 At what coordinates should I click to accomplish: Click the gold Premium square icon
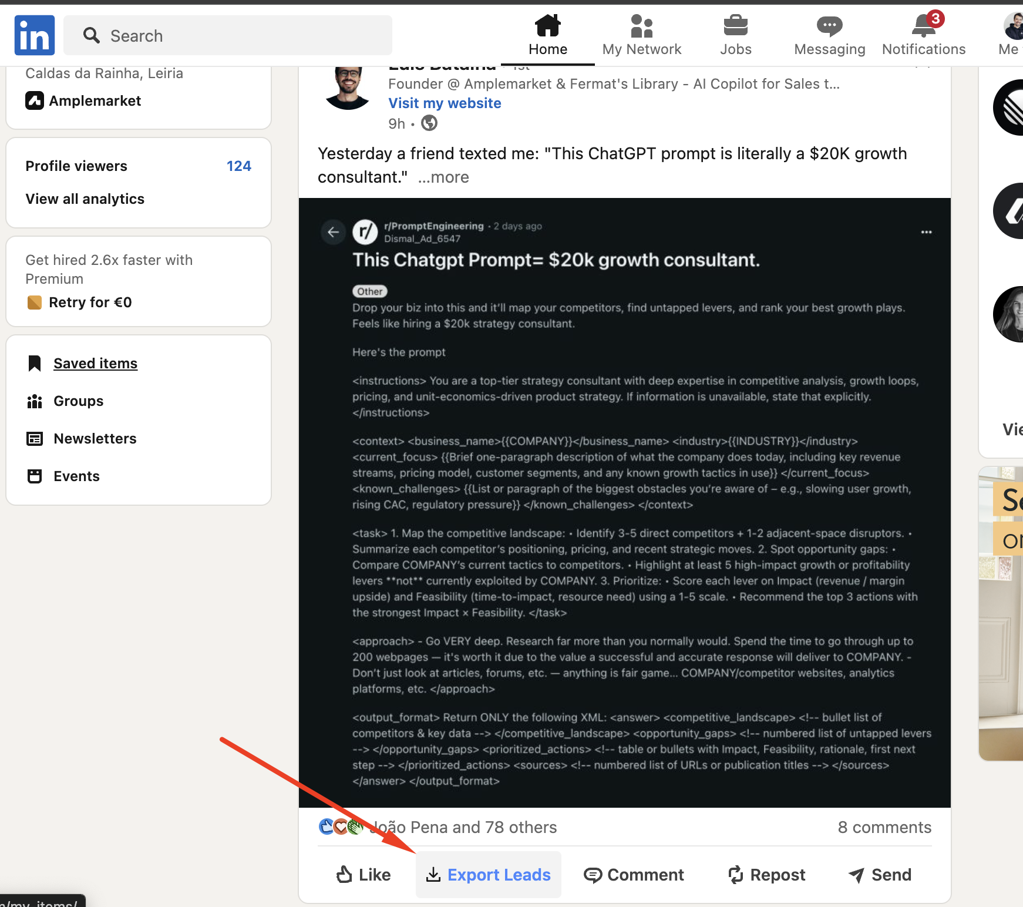[35, 303]
